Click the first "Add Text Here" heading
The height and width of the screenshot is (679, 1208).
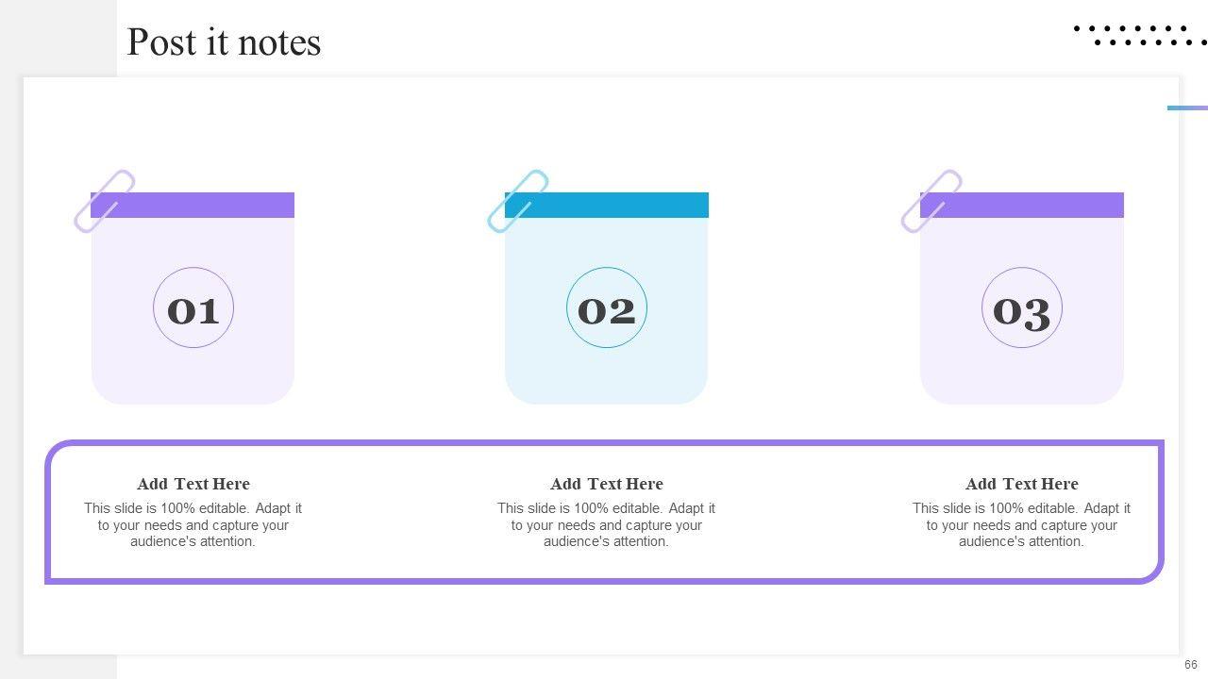193,484
